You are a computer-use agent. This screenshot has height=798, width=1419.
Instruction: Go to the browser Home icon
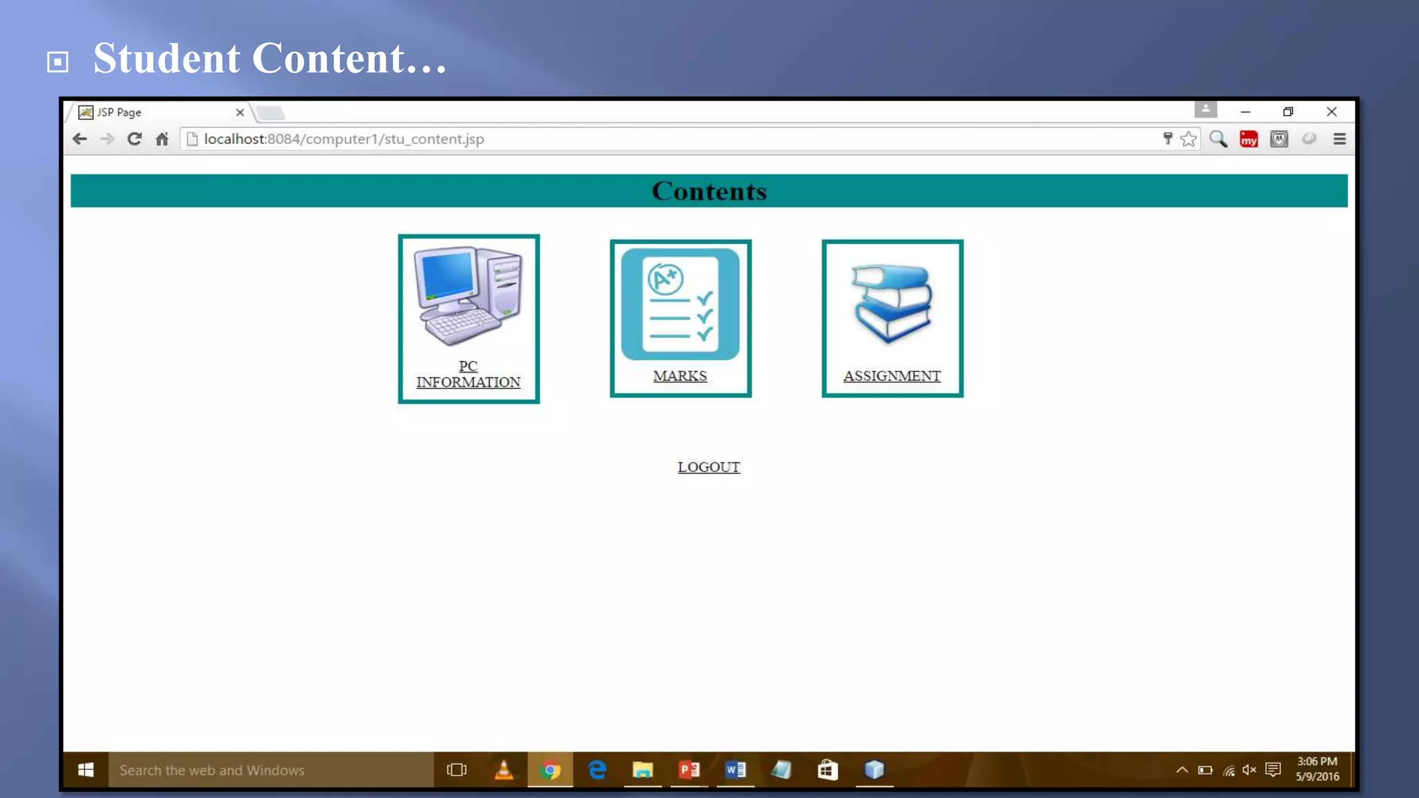point(162,139)
